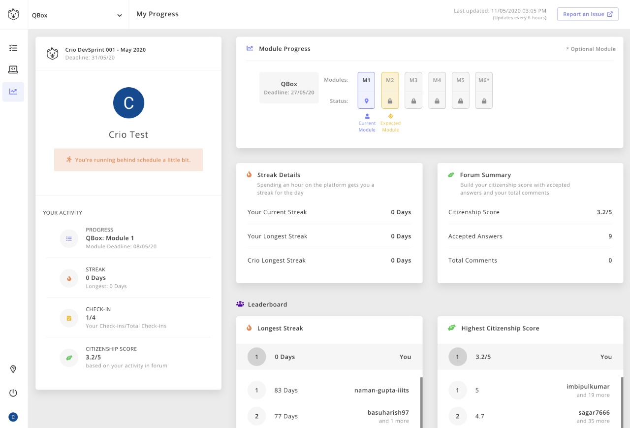This screenshot has height=428, width=630.
Task: Click the 'Your Longest Streak' row
Action: click(329, 236)
